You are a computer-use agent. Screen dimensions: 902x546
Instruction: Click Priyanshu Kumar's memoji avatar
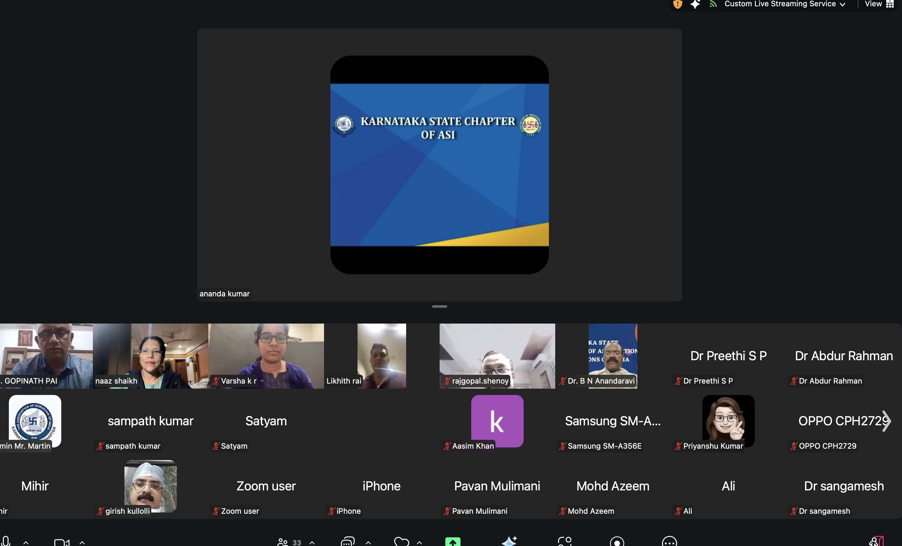coord(729,421)
